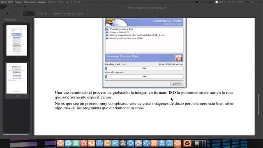Viewport: 263px width, 148px height.
Task: Open the Ir menu
Action: 72,2
